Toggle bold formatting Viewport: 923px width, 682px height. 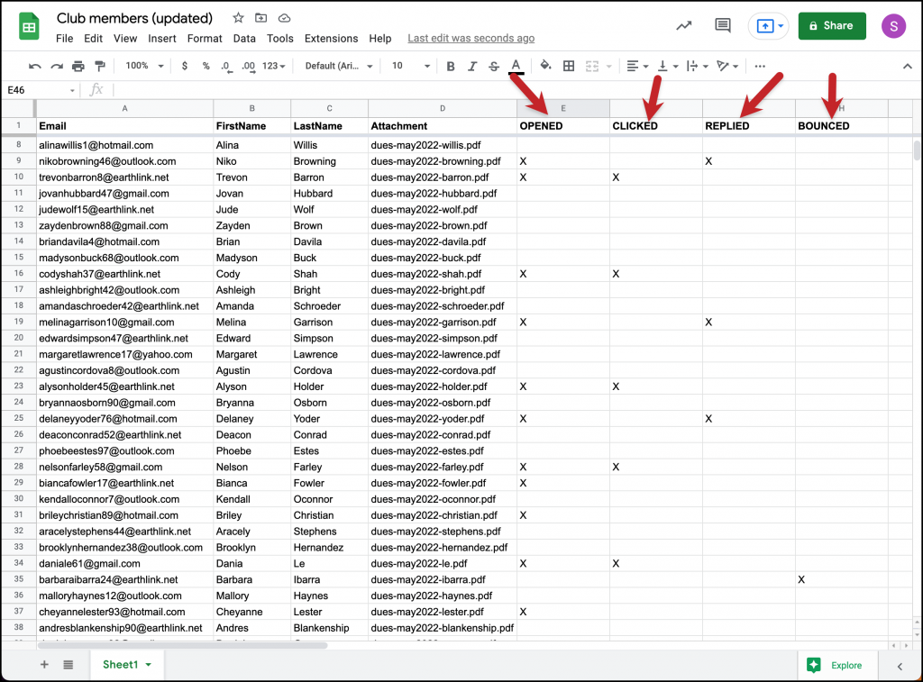pos(451,66)
